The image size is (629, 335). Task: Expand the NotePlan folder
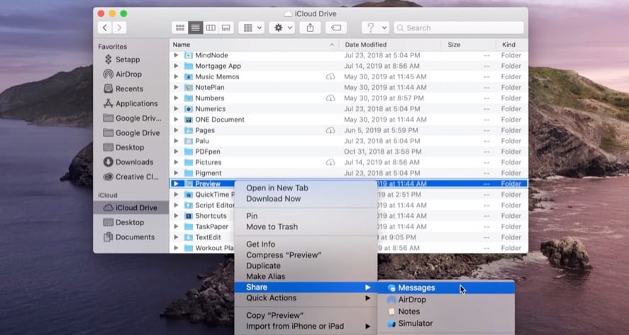click(x=176, y=87)
